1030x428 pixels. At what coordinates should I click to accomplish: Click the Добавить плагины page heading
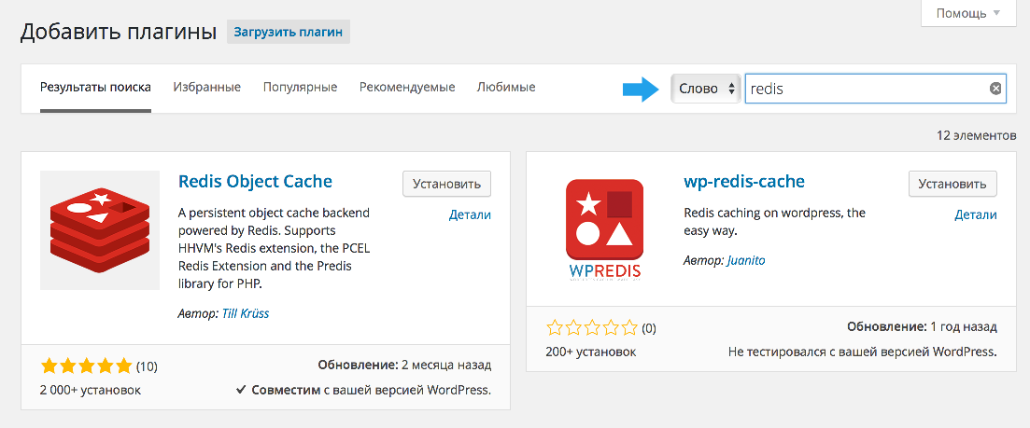coord(119,32)
